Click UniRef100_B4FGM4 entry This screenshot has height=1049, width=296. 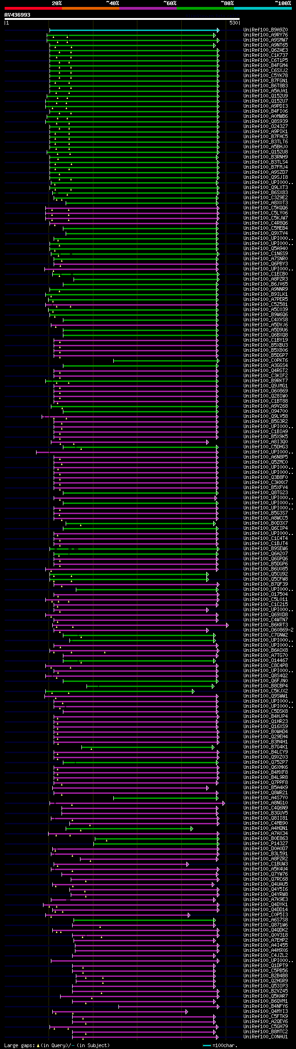(x=265, y=66)
